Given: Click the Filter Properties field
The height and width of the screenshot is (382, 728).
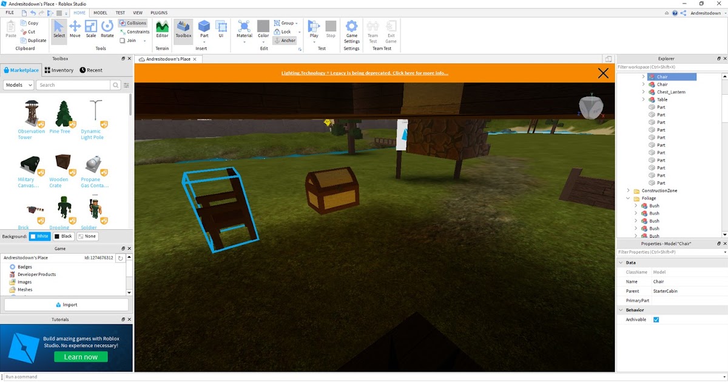Looking at the screenshot, I should (669, 252).
